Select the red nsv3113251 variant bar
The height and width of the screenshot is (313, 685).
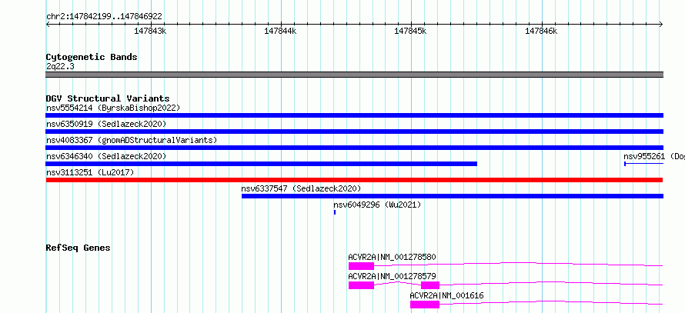[354, 180]
